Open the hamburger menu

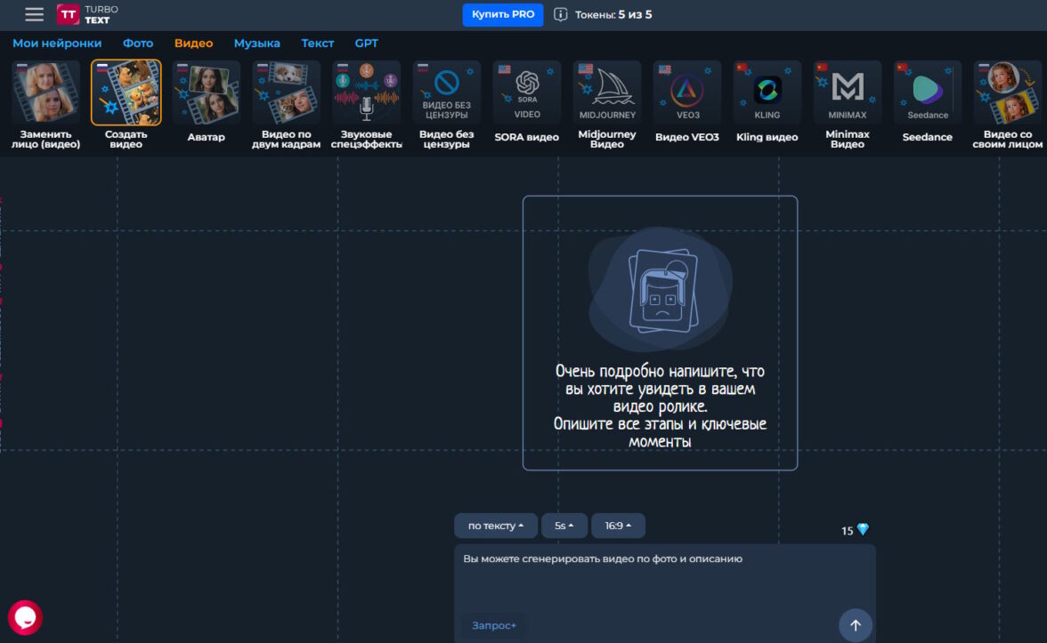click(x=34, y=14)
